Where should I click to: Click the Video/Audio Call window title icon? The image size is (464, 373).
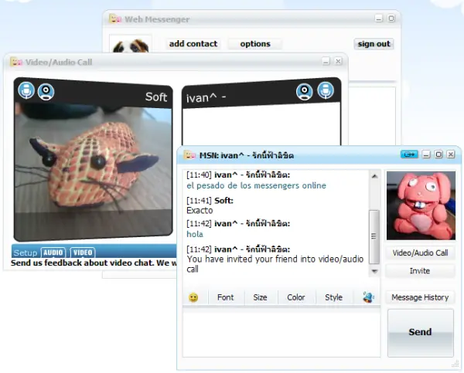tap(16, 62)
